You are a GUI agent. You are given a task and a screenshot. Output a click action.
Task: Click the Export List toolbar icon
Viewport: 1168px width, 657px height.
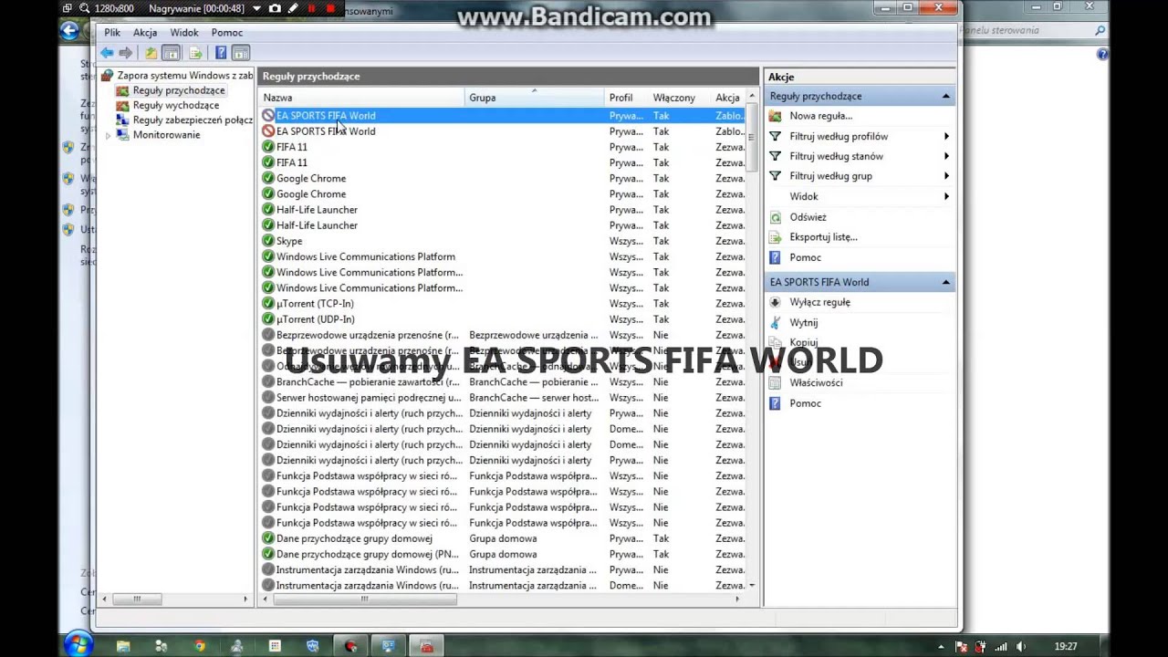tap(194, 53)
